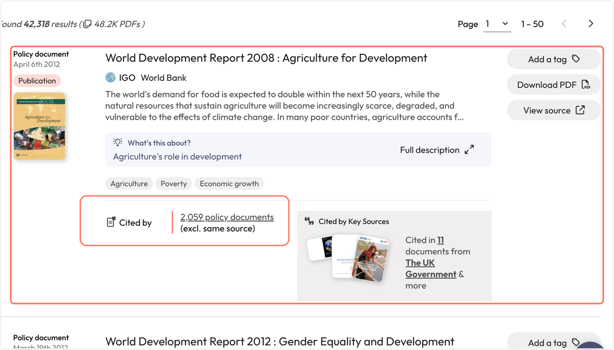This screenshot has height=350, width=614.
Task: Click the lightbulb What's this about icon
Action: click(118, 143)
